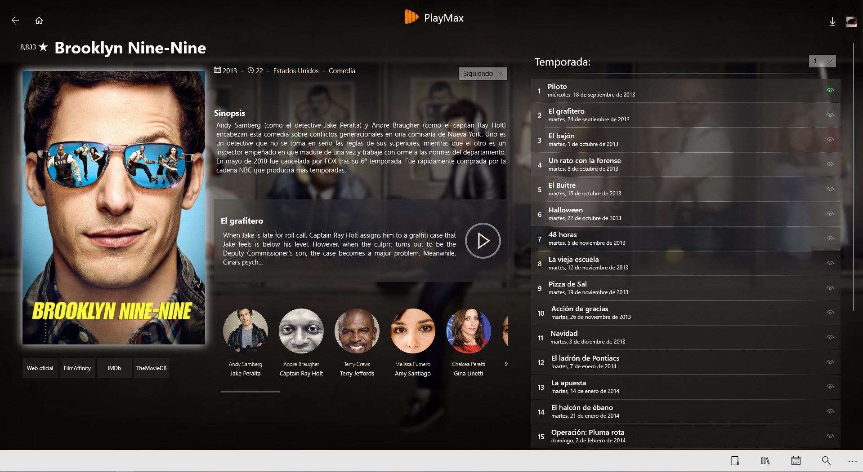Open the TheMovieDB page button

click(151, 368)
